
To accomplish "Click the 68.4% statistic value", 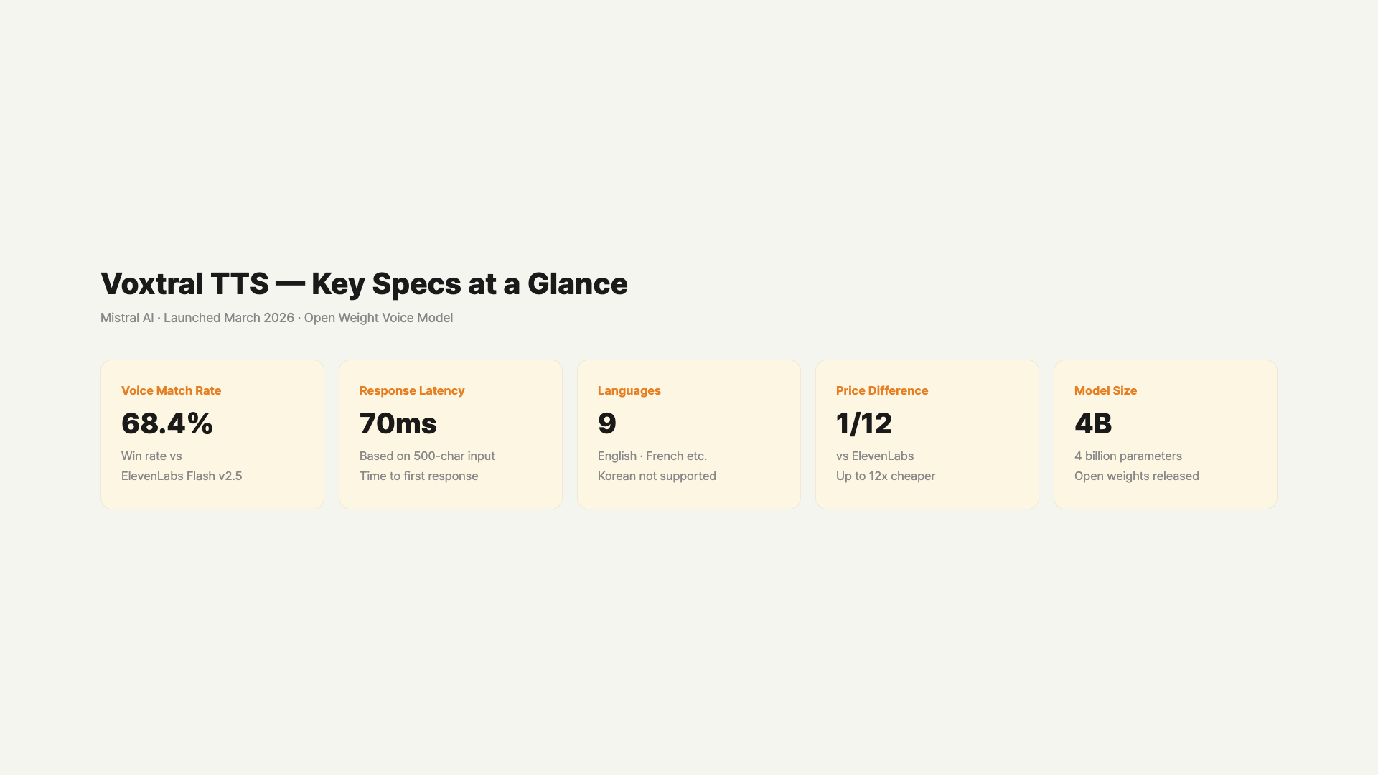I will 167,423.
